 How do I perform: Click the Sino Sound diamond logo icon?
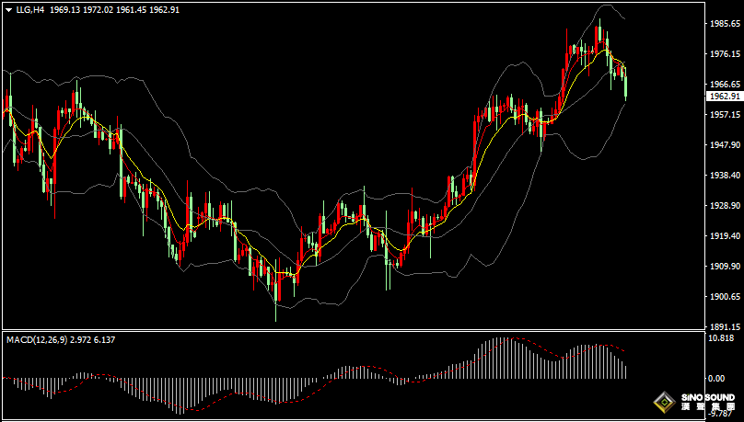663,402
